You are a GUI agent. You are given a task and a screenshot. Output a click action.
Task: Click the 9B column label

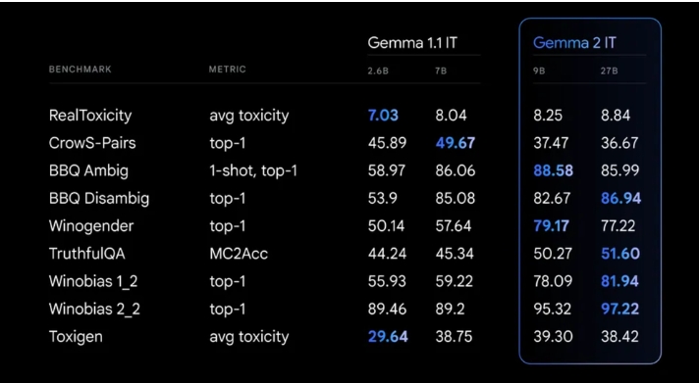pyautogui.click(x=539, y=71)
